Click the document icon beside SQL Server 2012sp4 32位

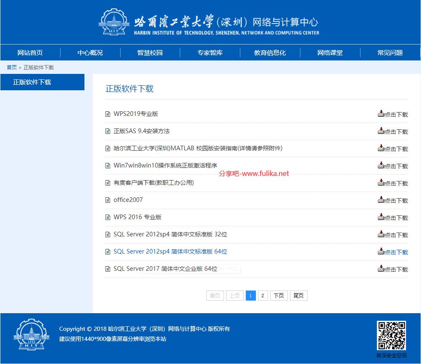point(108,234)
